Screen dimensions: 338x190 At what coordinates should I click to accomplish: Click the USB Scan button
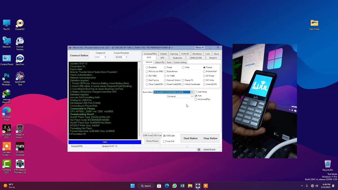(157, 136)
